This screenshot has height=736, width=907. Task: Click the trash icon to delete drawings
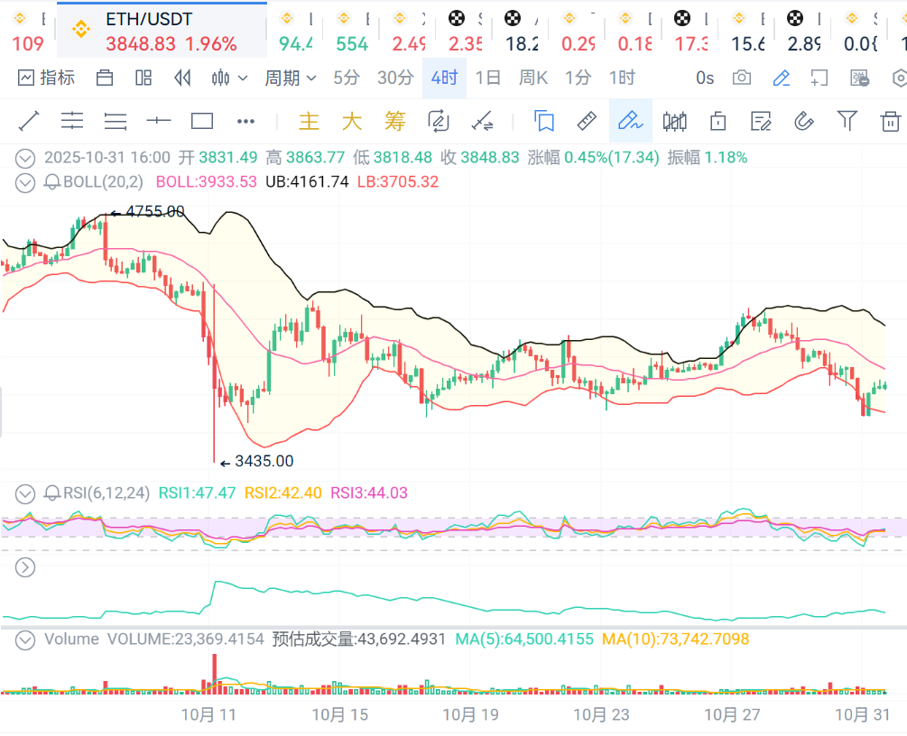[x=891, y=121]
